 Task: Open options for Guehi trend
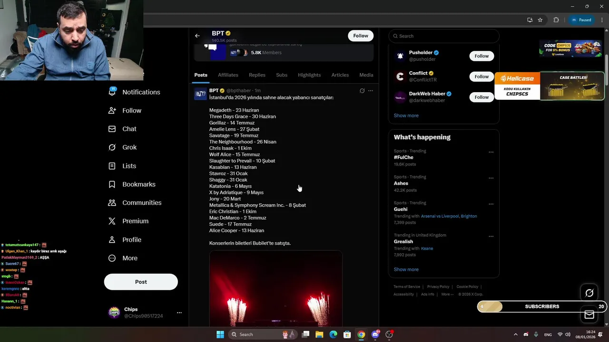(491, 204)
